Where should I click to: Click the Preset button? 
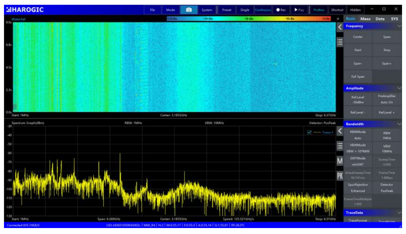pos(227,10)
